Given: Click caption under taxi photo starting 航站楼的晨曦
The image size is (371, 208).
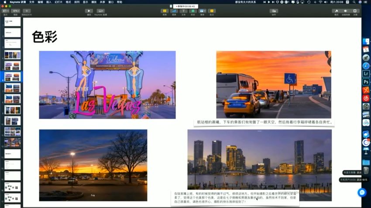Looking at the screenshot, I should click(265, 122).
